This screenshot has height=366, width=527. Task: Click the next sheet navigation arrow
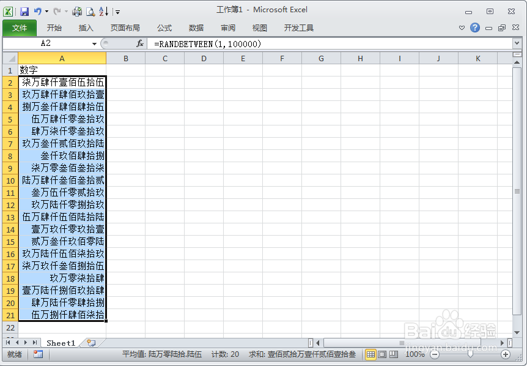(x=26, y=343)
